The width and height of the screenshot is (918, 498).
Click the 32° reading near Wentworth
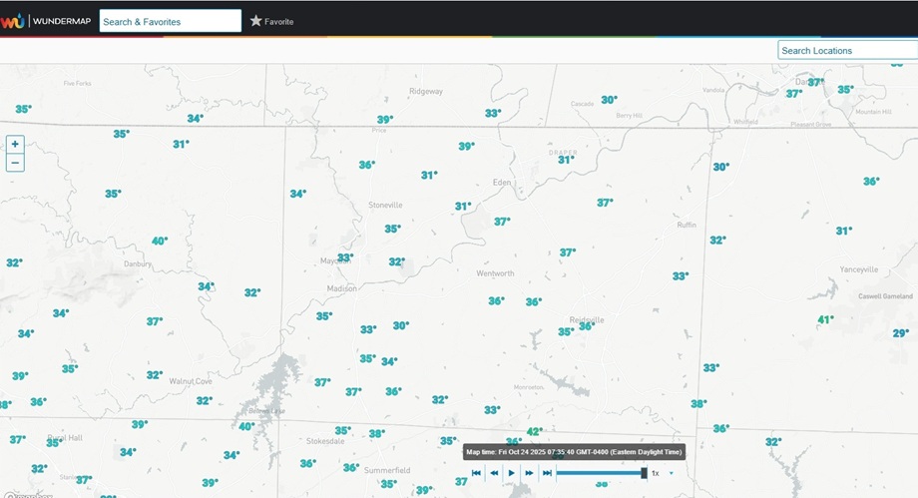pyautogui.click(x=396, y=262)
